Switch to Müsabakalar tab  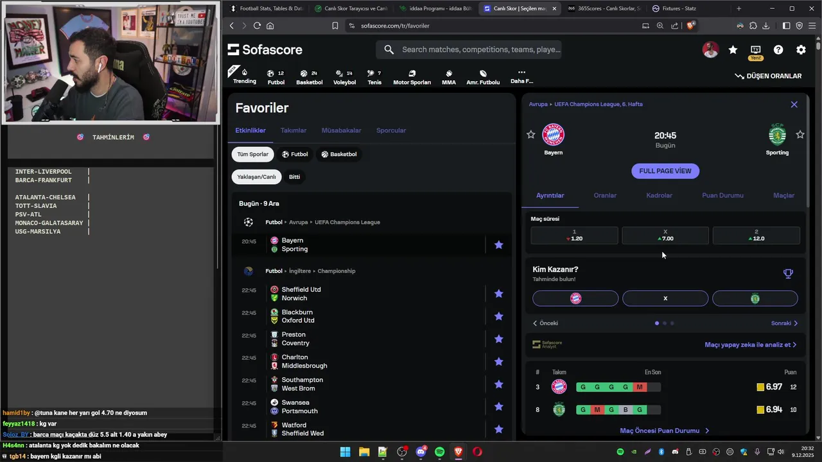[x=341, y=130]
